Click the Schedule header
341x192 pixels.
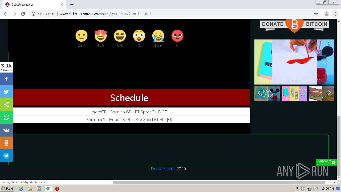(129, 98)
